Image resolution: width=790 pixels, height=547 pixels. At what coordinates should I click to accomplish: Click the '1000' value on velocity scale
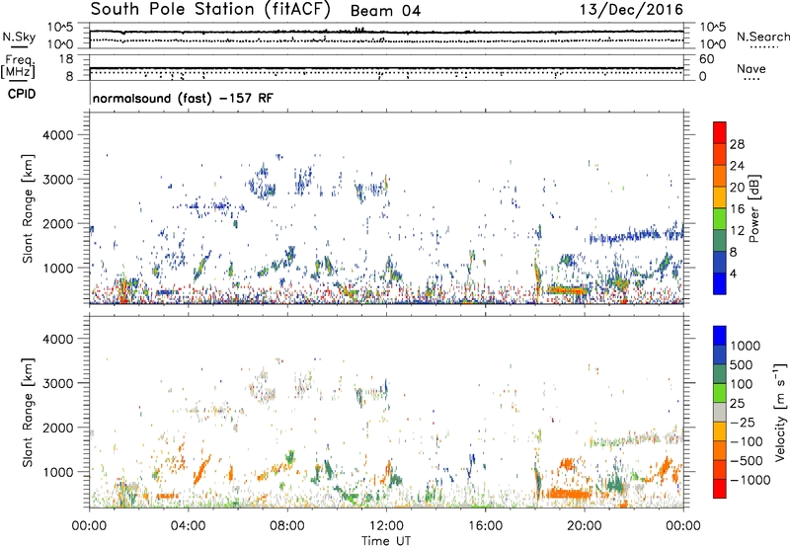(746, 346)
